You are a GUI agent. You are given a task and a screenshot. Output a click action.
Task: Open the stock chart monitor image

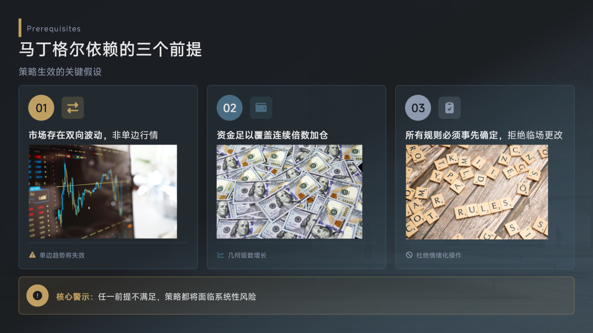tap(103, 192)
